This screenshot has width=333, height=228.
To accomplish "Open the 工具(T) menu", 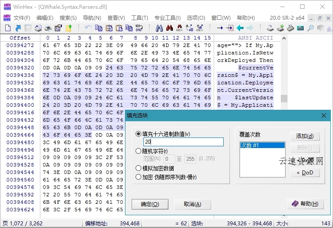I will point(140,18).
